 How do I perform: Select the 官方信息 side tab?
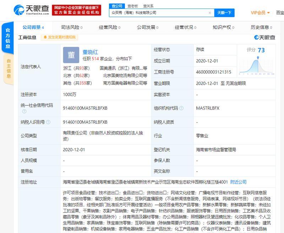[x=8, y=38]
